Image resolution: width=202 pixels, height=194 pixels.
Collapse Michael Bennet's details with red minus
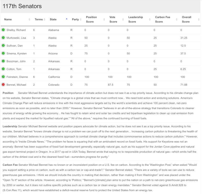tap(3, 85)
